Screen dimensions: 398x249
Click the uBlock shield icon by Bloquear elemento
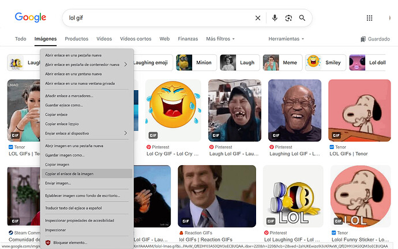click(48, 243)
